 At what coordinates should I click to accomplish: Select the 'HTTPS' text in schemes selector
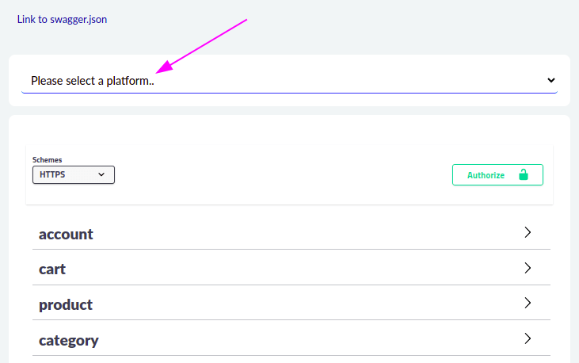coord(52,174)
